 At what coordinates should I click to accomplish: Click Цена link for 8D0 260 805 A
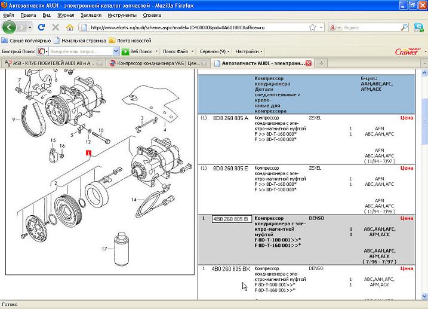(407, 118)
